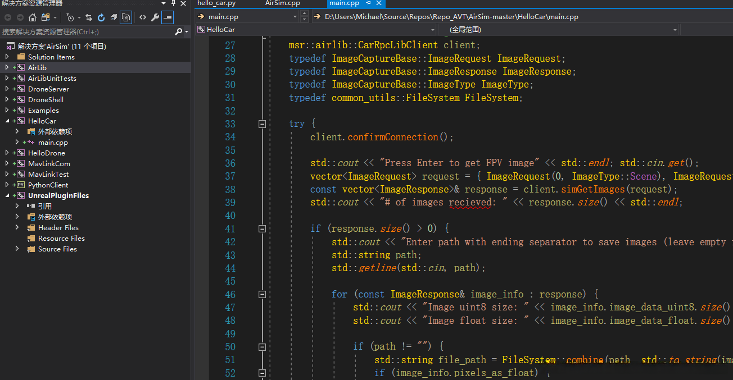Refresh the Solution Explorer
This screenshot has height=380, width=733.
(x=101, y=17)
